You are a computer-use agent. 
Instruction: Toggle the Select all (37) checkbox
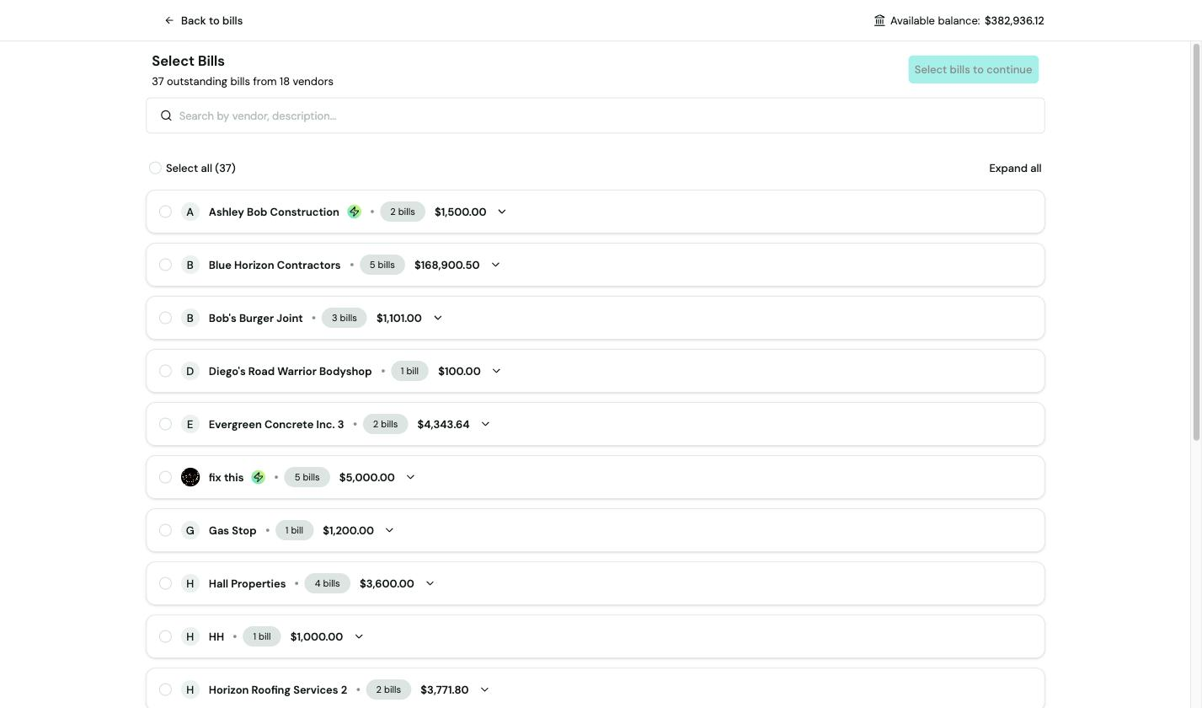point(155,168)
